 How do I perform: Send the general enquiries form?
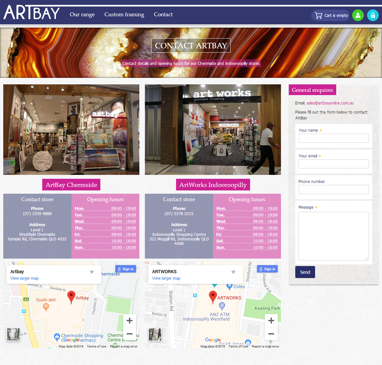(x=305, y=272)
